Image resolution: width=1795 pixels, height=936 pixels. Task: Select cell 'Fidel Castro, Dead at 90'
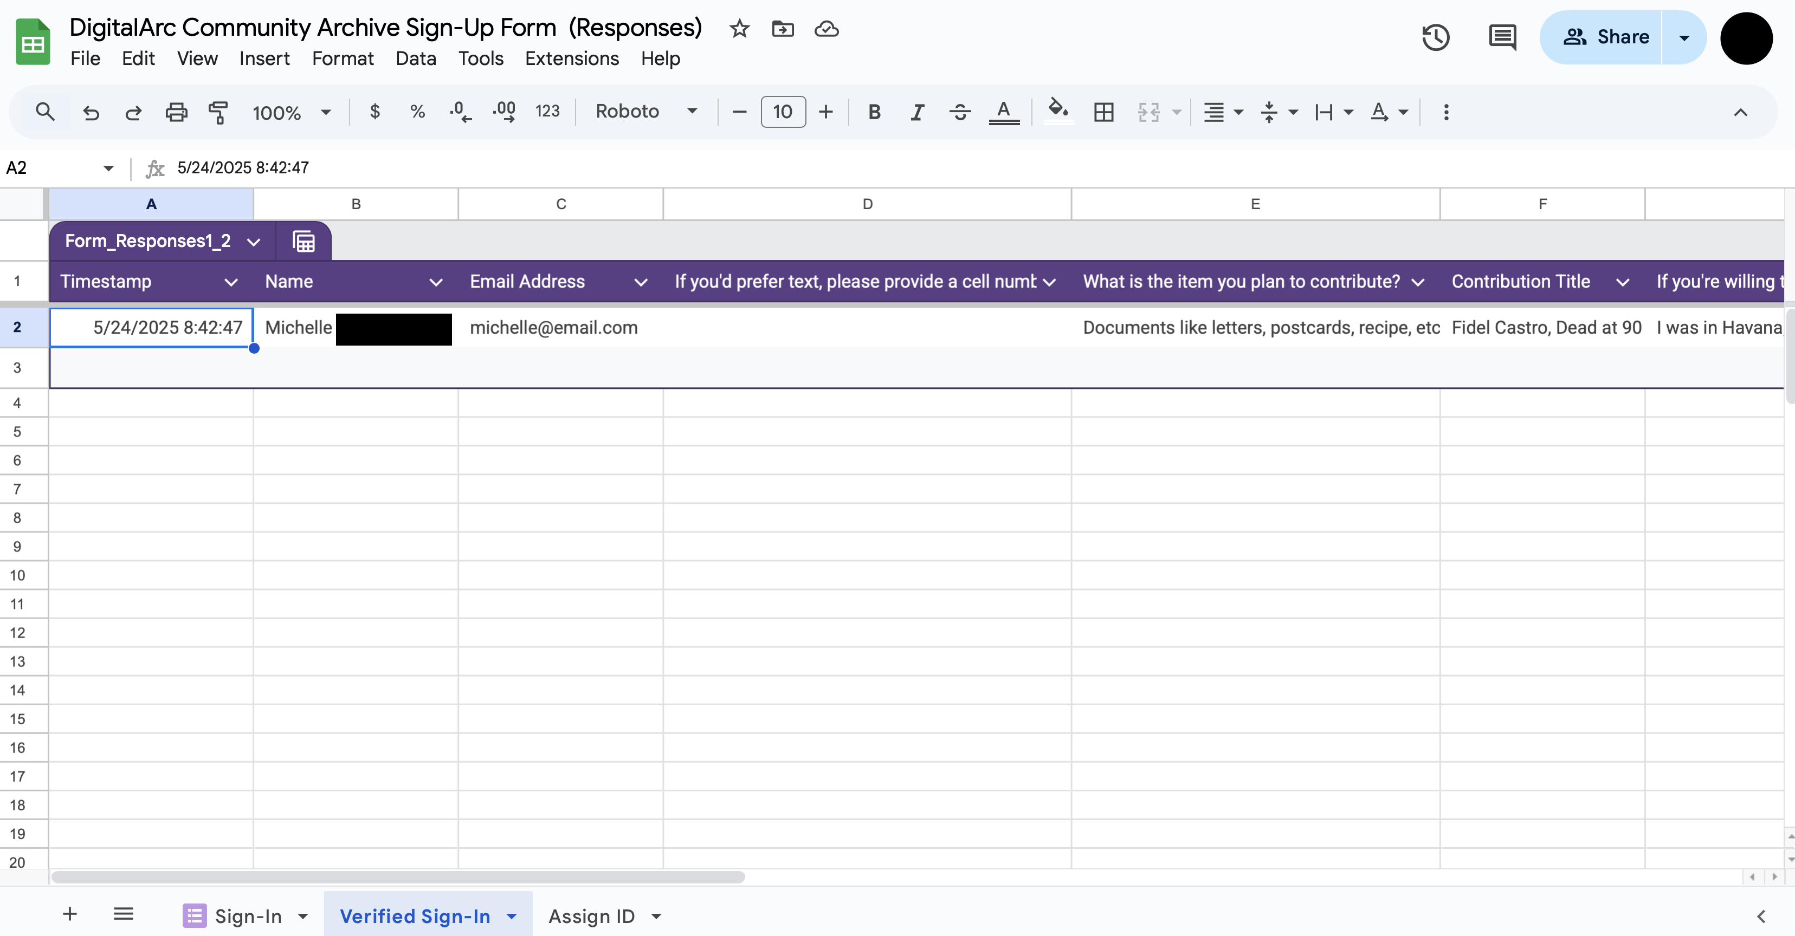click(x=1543, y=327)
